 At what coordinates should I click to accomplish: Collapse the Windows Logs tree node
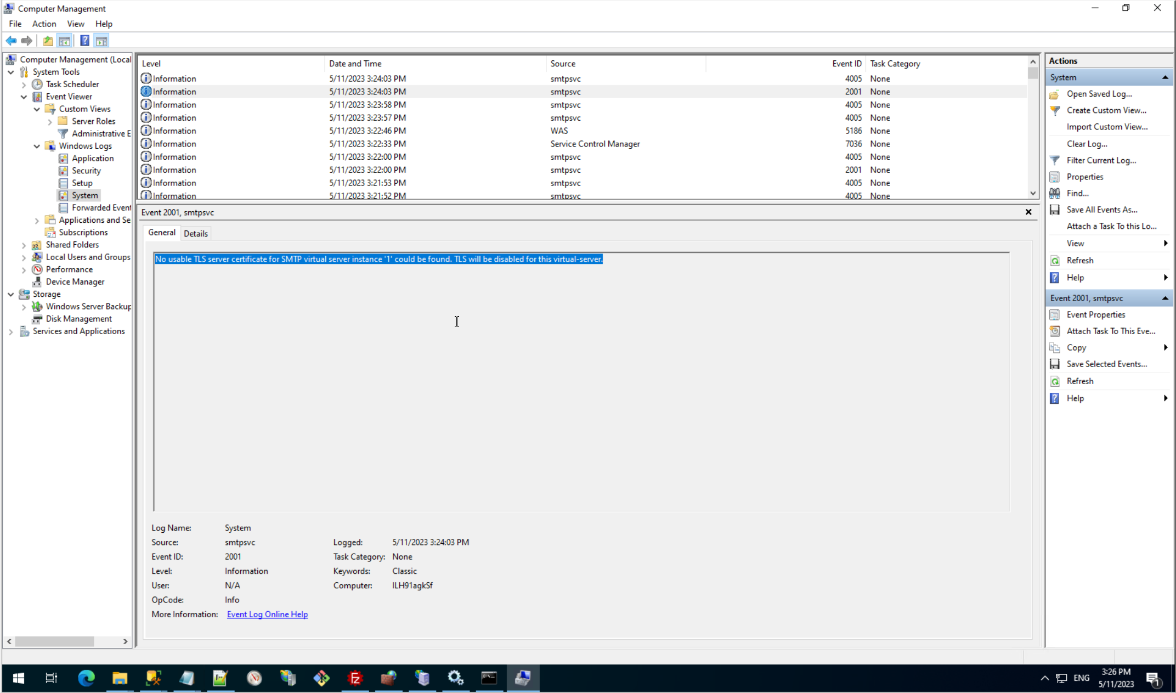(x=37, y=146)
